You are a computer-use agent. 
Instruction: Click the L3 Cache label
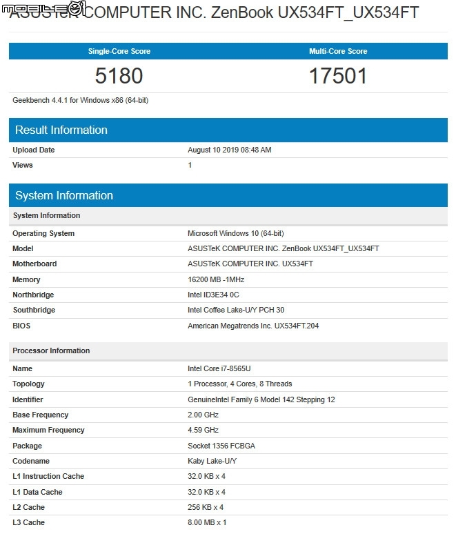point(28,522)
